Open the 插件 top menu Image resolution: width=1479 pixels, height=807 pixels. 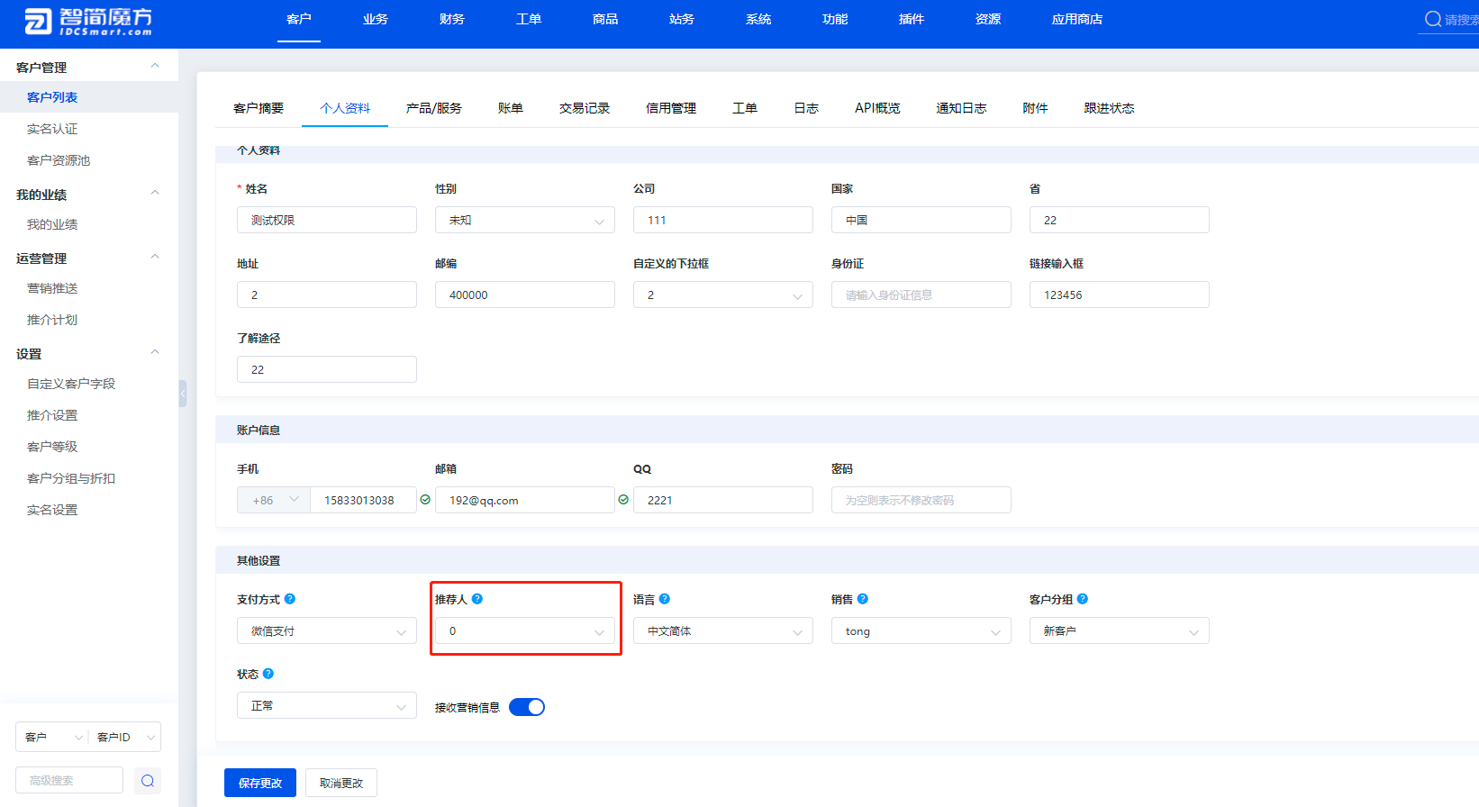coord(912,19)
